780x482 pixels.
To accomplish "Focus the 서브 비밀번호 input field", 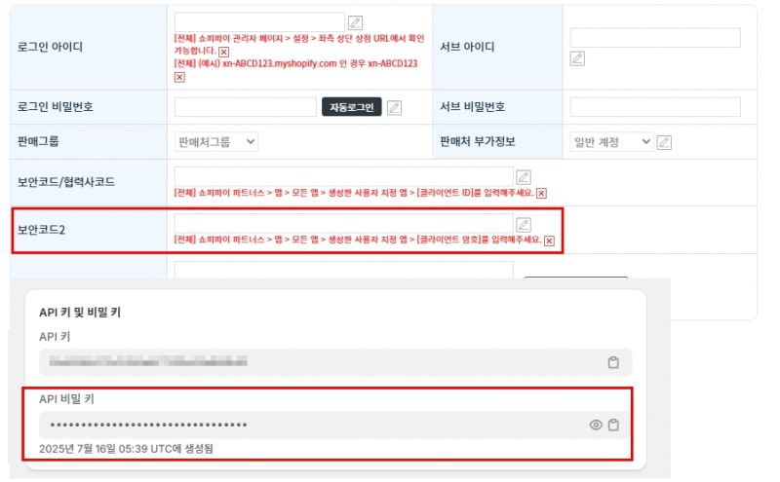I will click(x=655, y=107).
